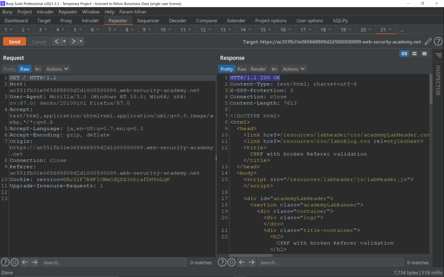Switch to top-bottom layout view
The width and height of the screenshot is (444, 277).
click(x=414, y=54)
